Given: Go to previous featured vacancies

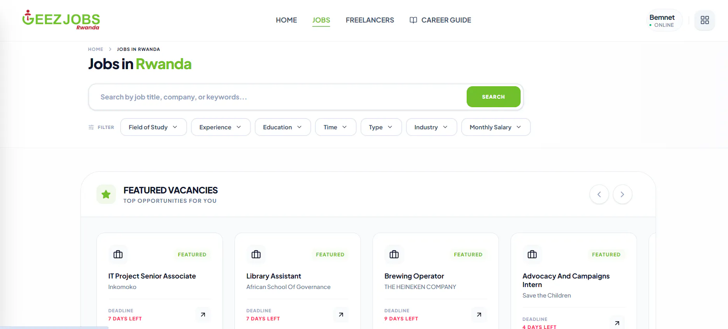Looking at the screenshot, I should (x=599, y=194).
